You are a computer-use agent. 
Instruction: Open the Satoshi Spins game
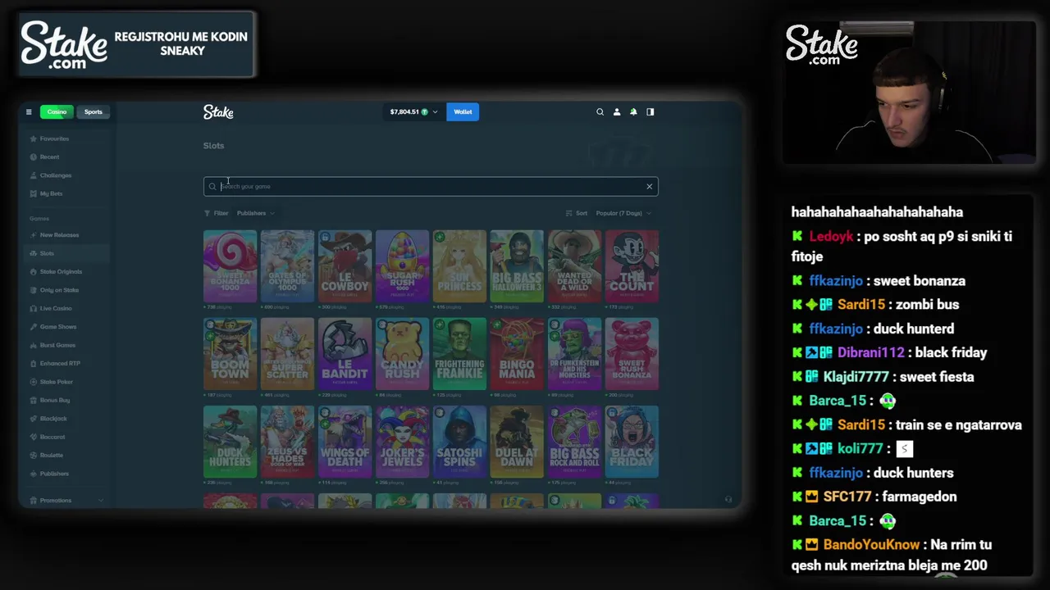(x=459, y=442)
